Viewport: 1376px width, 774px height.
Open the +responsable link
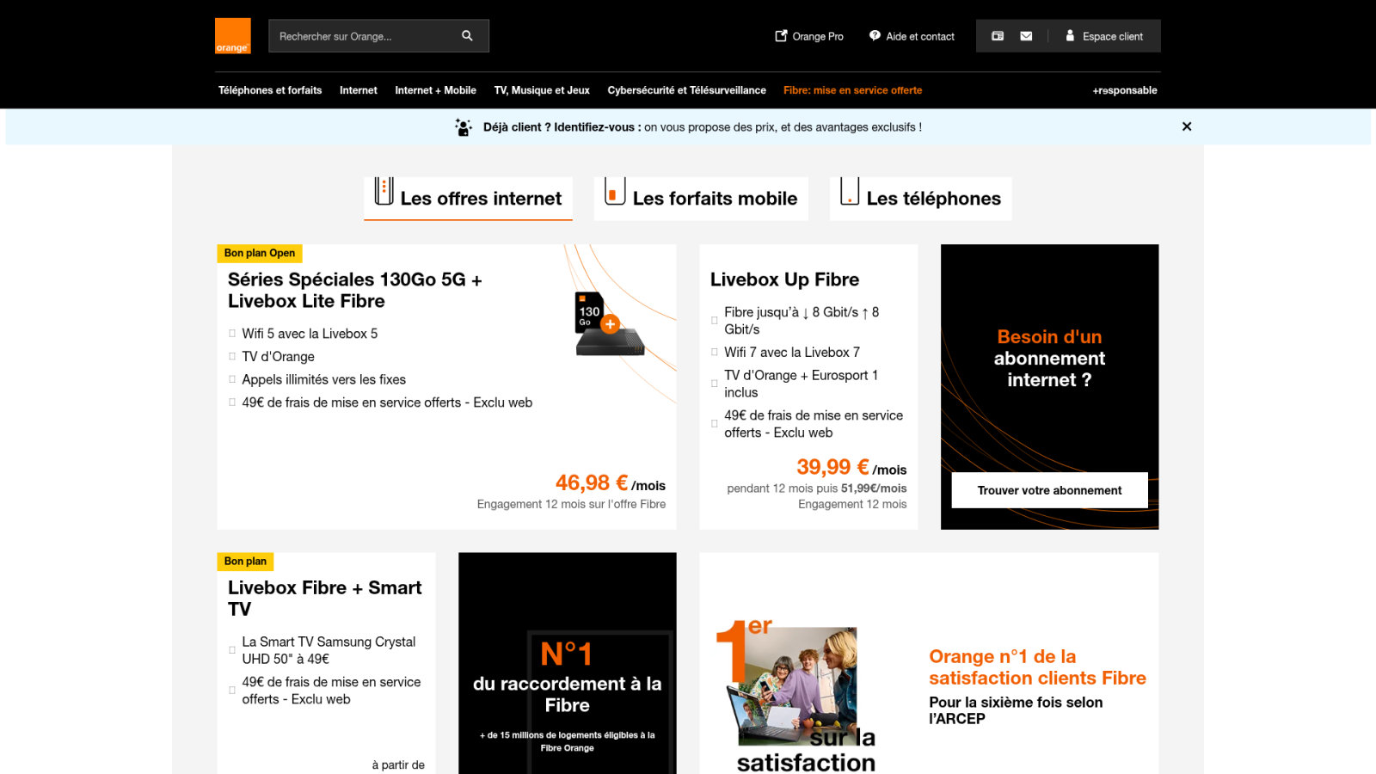coord(1125,90)
